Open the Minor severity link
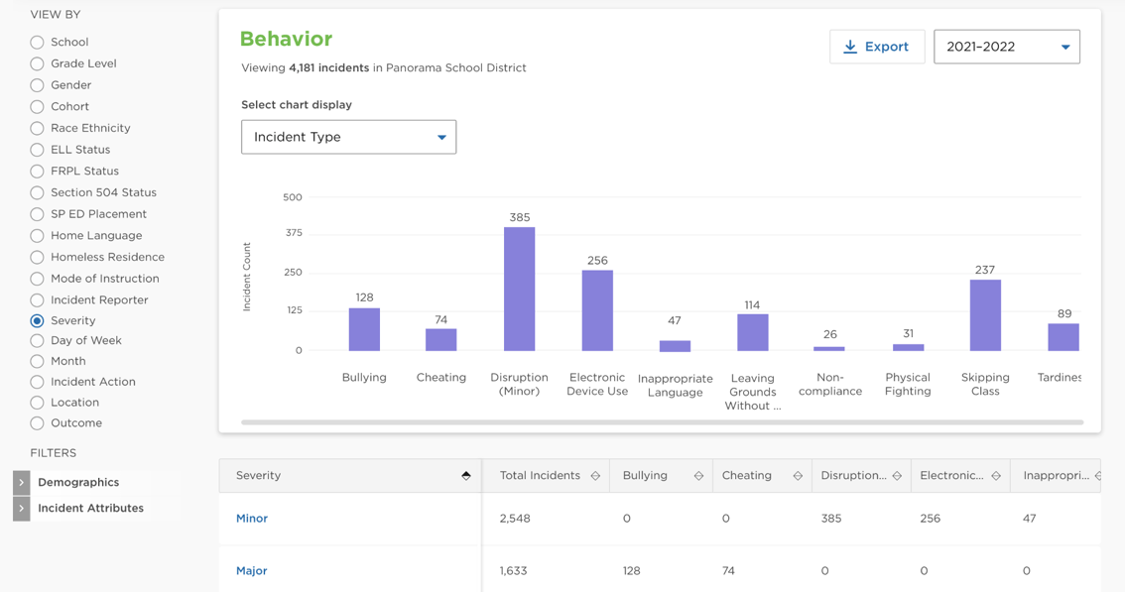 (252, 519)
